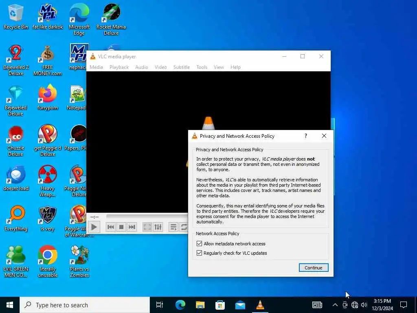Open the notification center
Viewport: 417px width, 313px height.
pos(404,305)
